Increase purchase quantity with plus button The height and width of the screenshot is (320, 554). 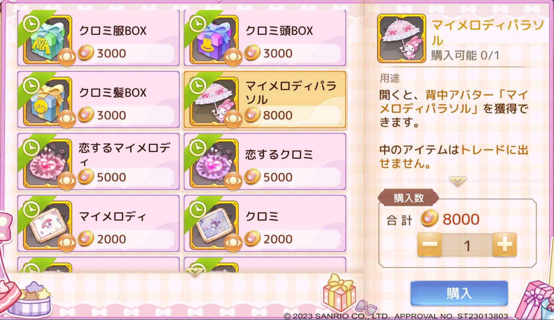(x=504, y=245)
